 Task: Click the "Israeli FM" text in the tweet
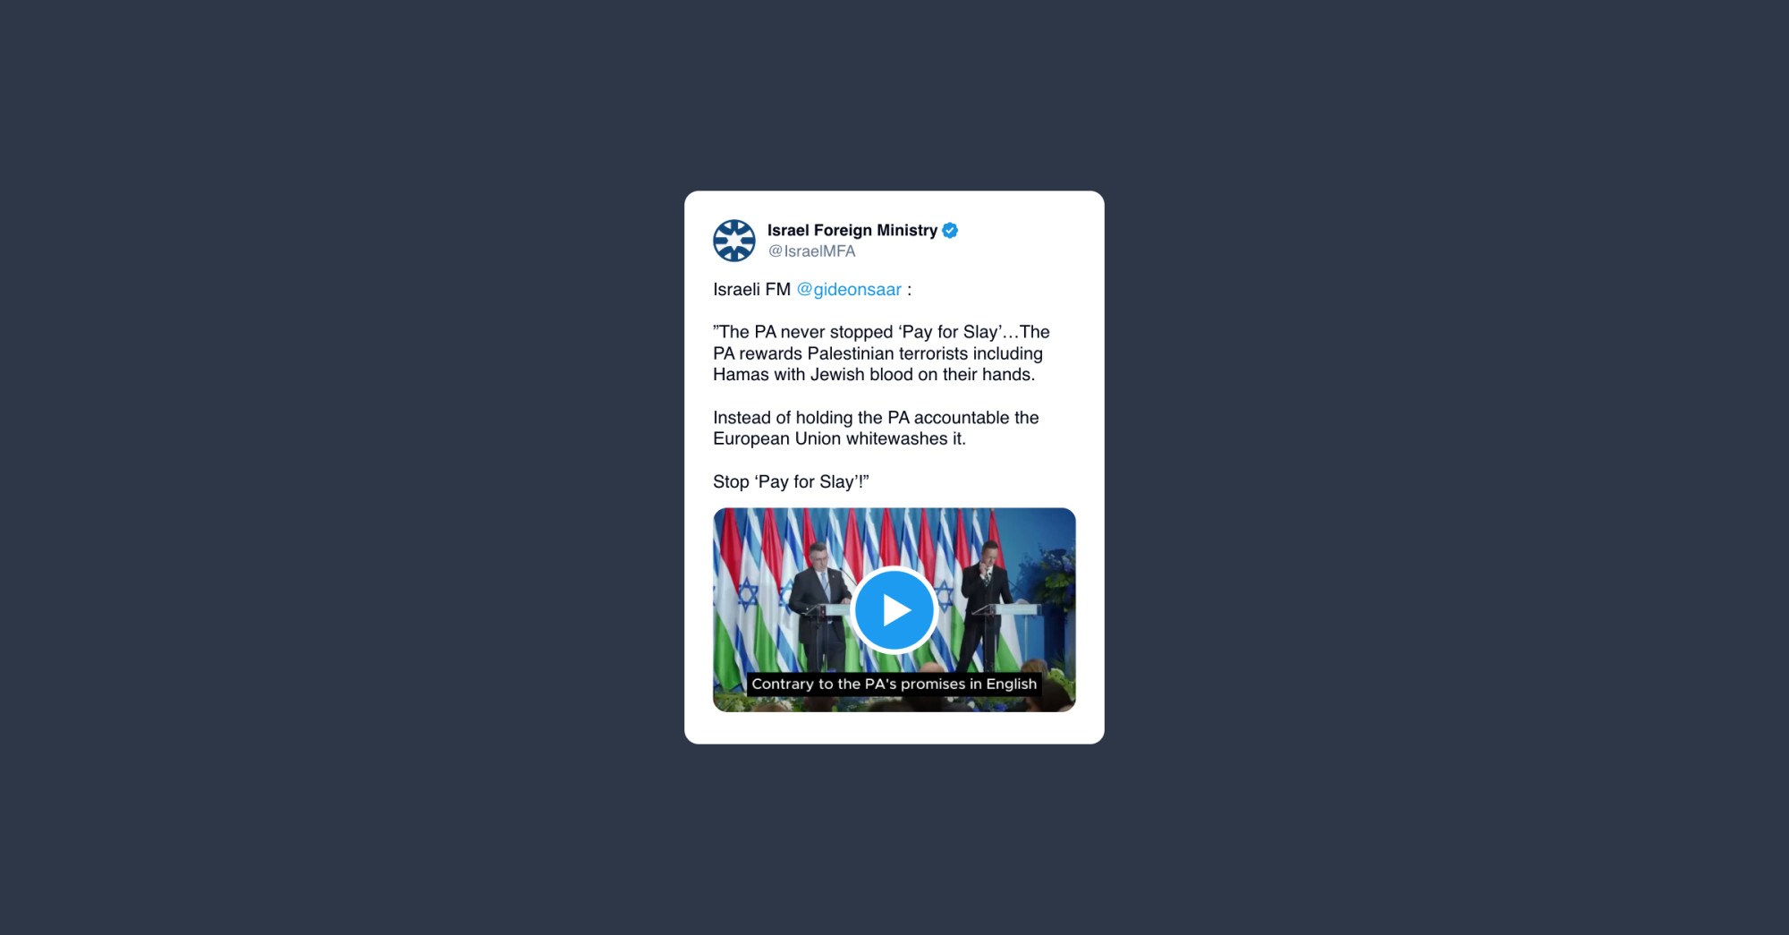751,289
